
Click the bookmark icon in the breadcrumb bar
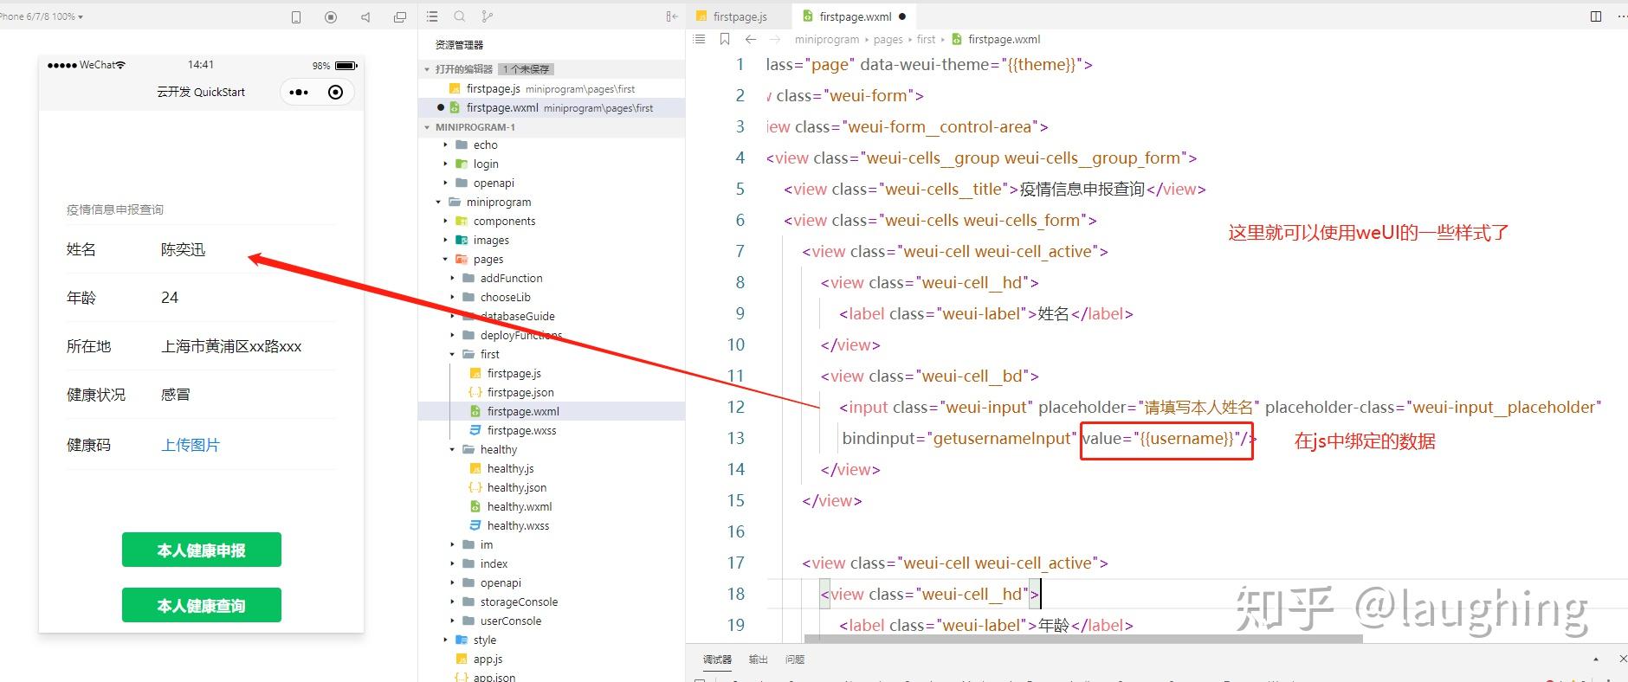(x=725, y=39)
